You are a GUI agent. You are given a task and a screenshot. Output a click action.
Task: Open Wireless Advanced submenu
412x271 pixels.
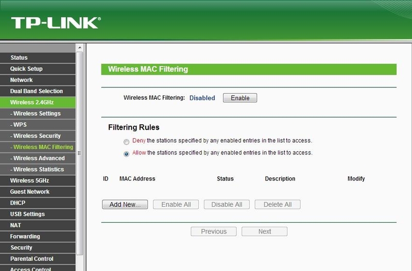pos(38,158)
